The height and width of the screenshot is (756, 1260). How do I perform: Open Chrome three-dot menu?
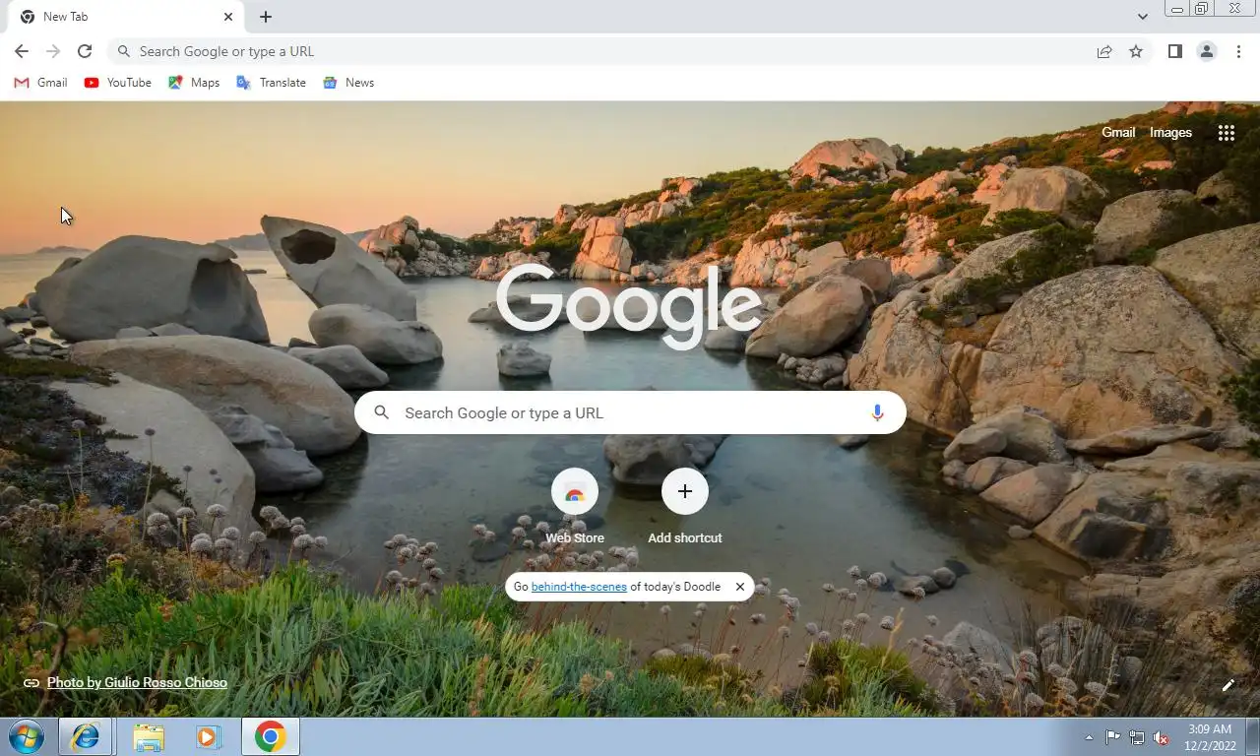pyautogui.click(x=1238, y=51)
